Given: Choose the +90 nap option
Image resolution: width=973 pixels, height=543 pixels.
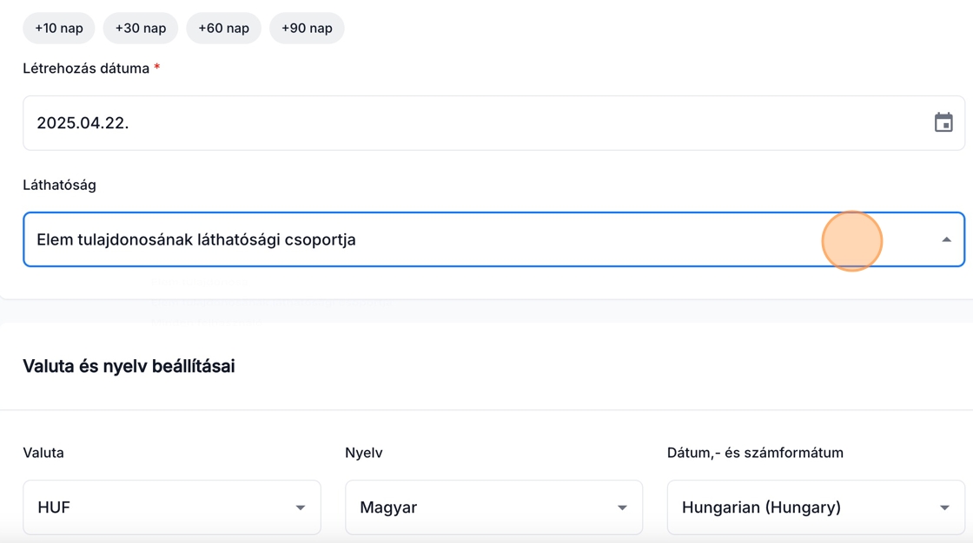Looking at the screenshot, I should [307, 28].
